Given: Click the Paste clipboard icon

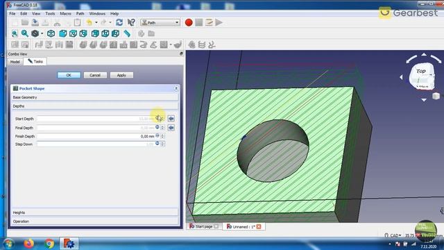Looking at the screenshot, I should [x=77, y=22].
